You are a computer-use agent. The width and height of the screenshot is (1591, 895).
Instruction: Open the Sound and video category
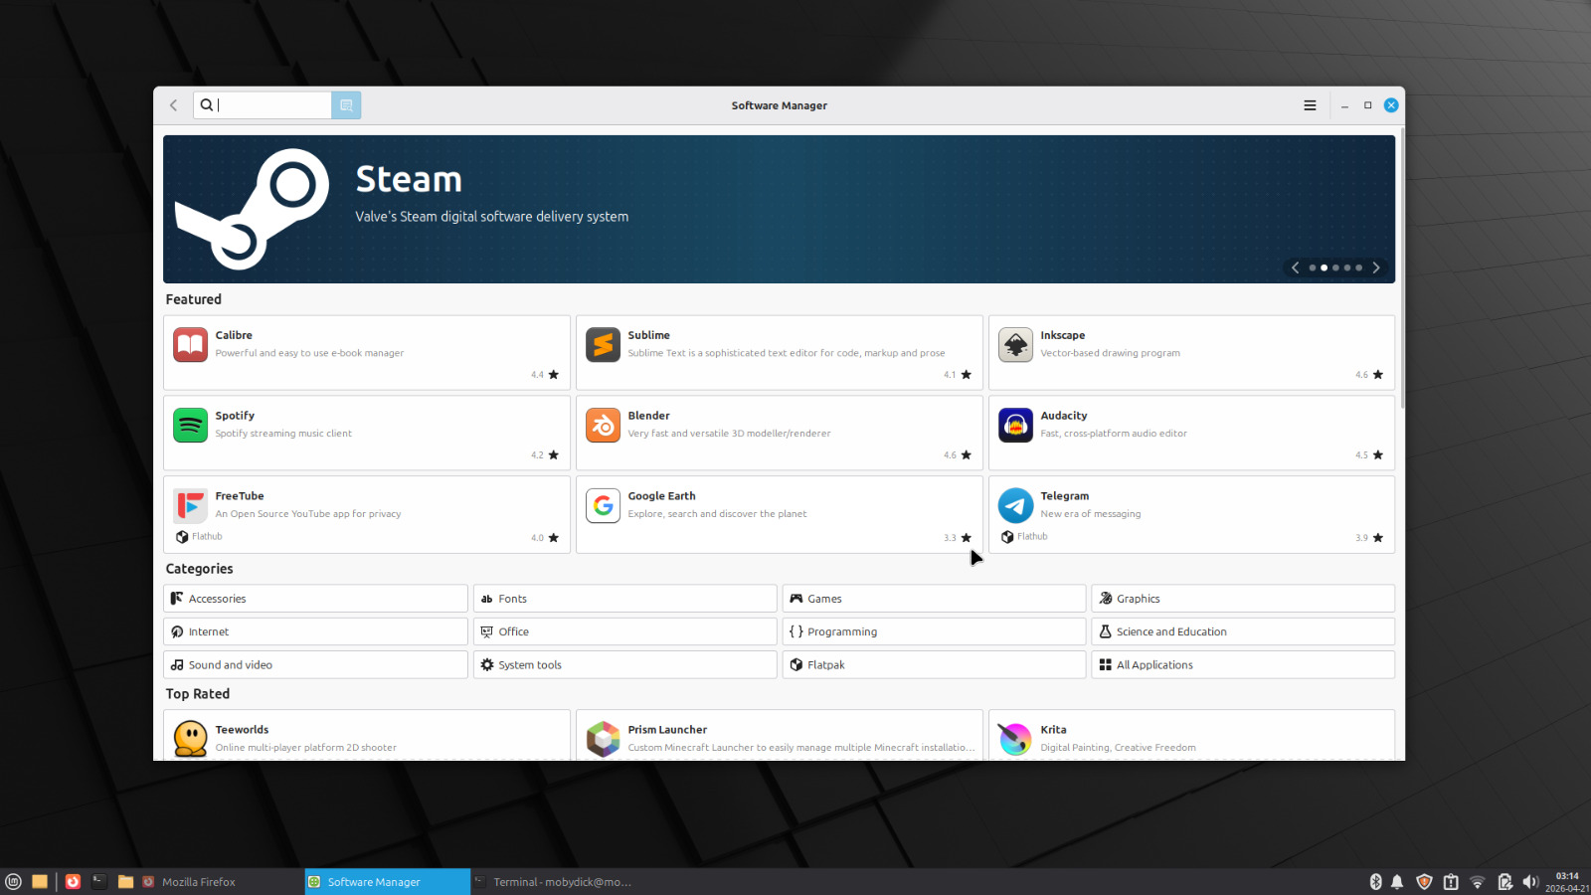pyautogui.click(x=314, y=665)
